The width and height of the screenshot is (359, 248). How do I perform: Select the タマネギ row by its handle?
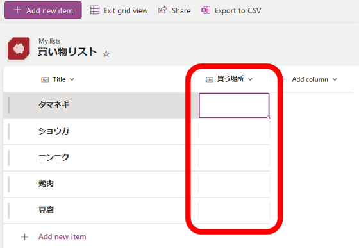pos(9,105)
